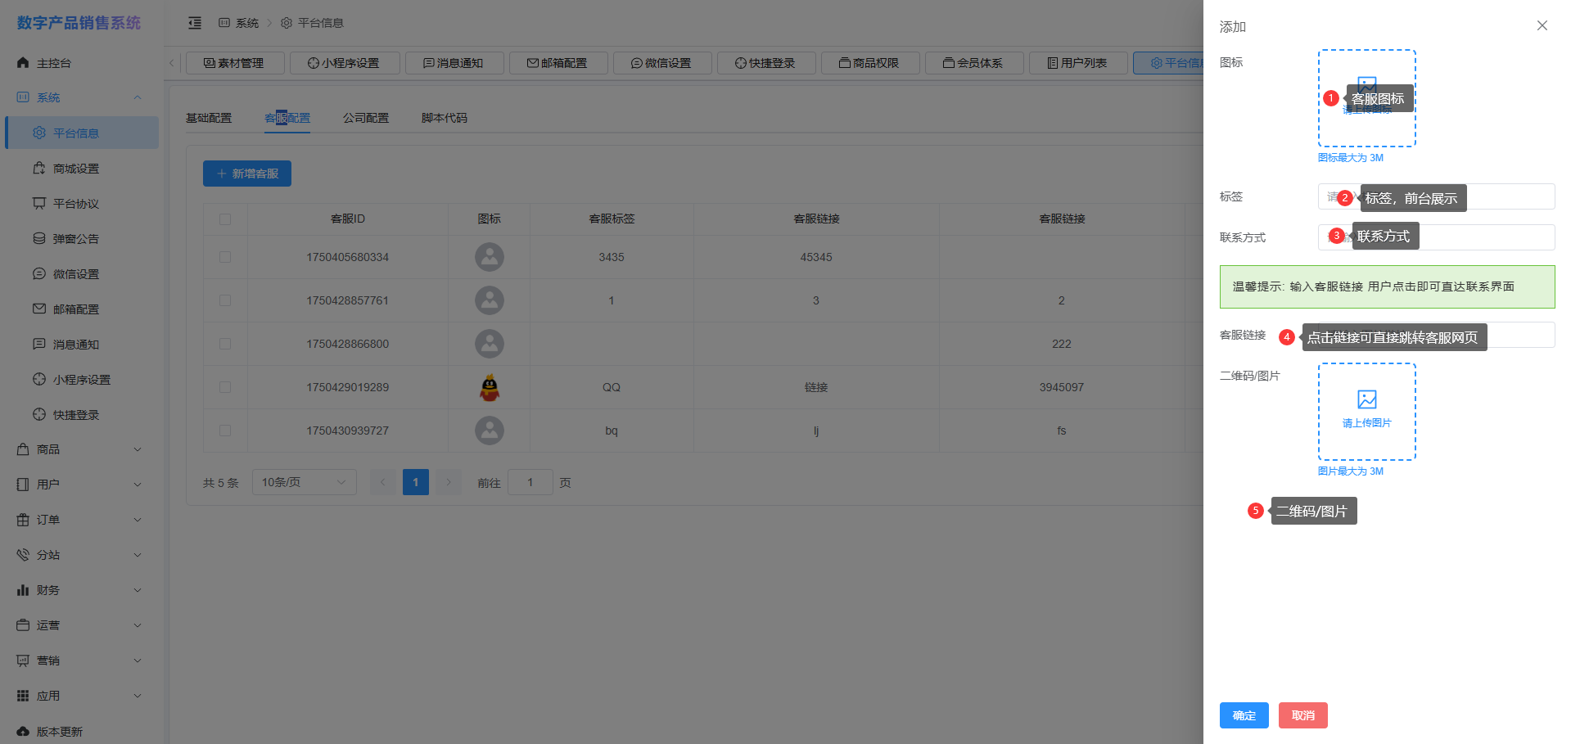Open 版本更新 in sidebar
Viewport: 1571px width, 744px height.
pyautogui.click(x=59, y=731)
